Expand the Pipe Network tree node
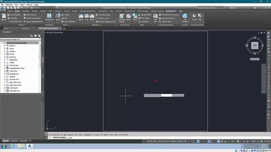 (x=5, y=91)
